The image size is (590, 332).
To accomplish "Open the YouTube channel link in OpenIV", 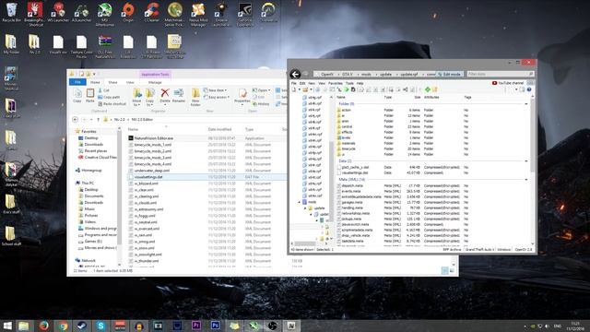I will pyautogui.click(x=508, y=83).
